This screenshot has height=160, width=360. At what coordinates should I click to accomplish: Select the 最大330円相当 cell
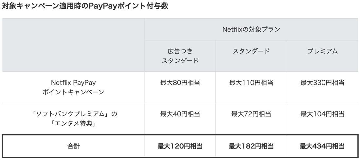coord(322,83)
